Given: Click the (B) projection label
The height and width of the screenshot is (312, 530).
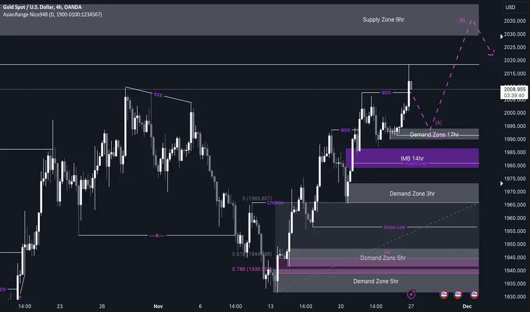Looking at the screenshot, I should (462, 20).
